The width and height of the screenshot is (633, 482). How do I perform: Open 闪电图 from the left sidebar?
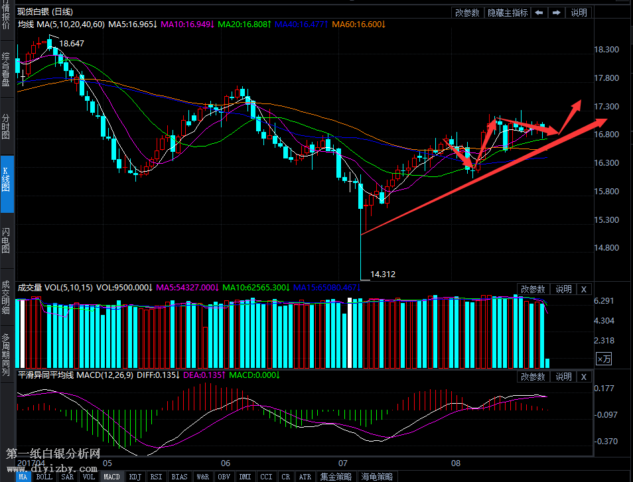coord(7,241)
